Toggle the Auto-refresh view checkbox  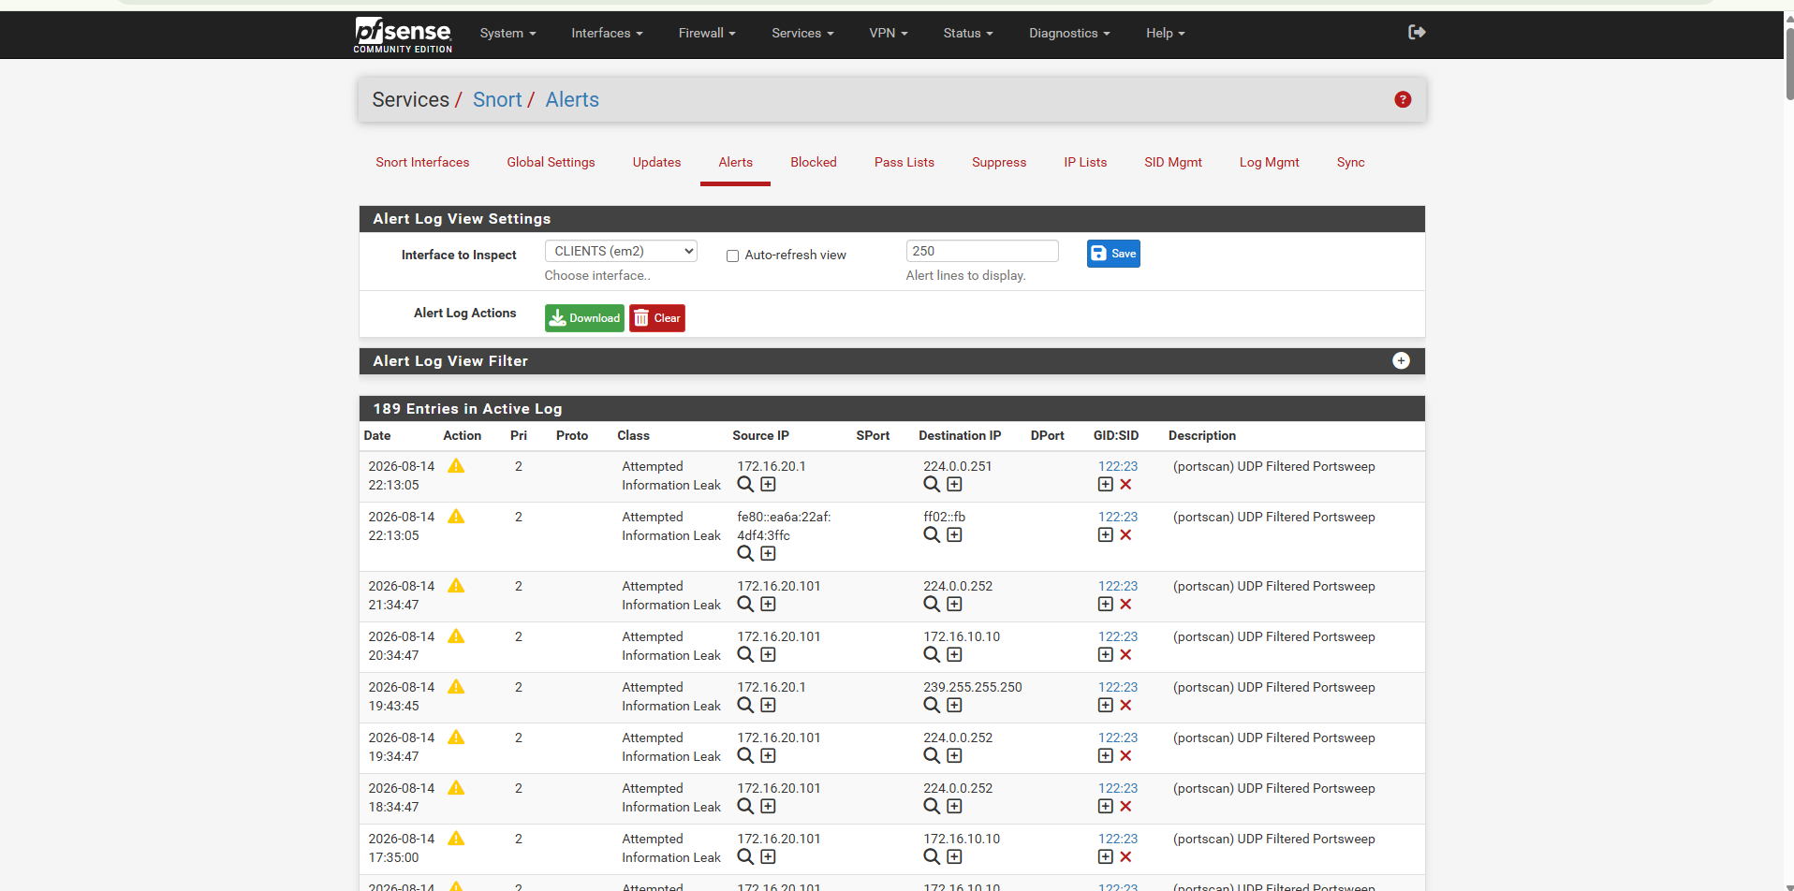point(733,256)
